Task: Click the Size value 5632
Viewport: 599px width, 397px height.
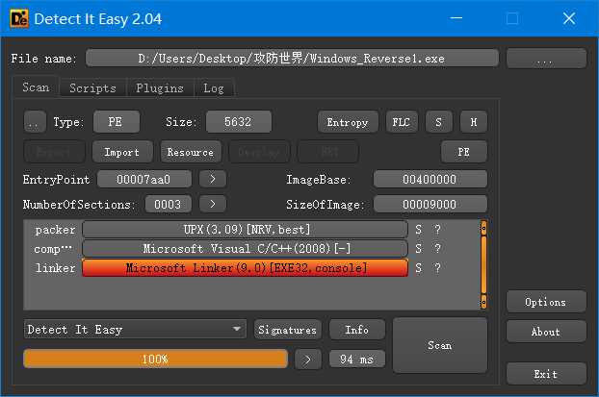Action: (239, 122)
